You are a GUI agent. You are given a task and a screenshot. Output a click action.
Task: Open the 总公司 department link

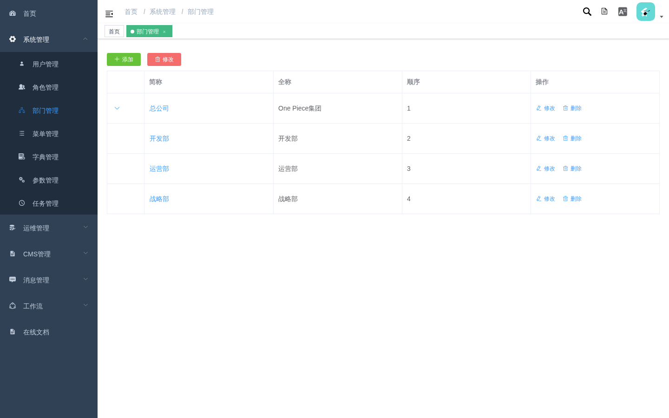coord(159,108)
